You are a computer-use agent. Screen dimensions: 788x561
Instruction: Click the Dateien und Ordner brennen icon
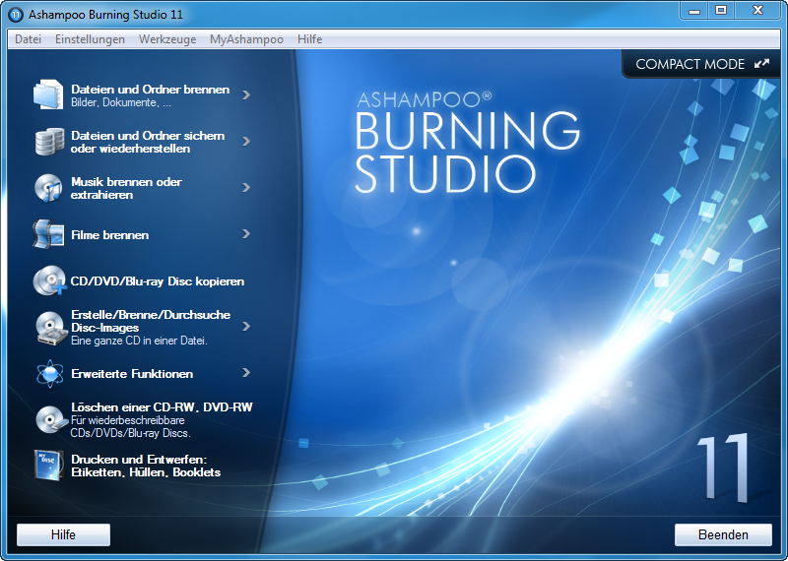pos(48,95)
